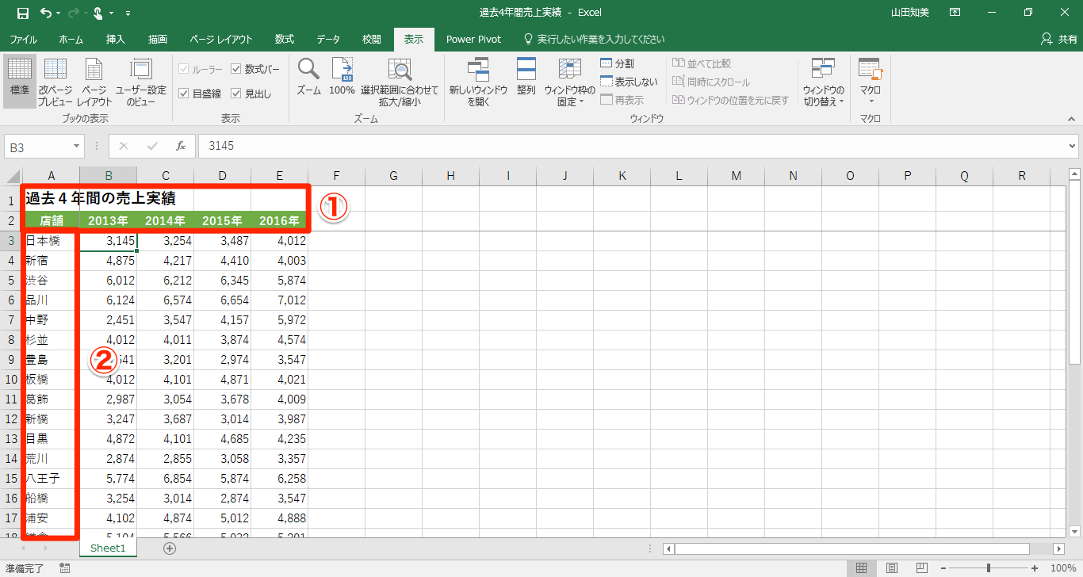Select cell containing 日本橋

(51, 240)
